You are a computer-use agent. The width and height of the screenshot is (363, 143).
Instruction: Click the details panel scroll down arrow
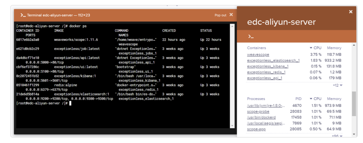click(x=354, y=134)
